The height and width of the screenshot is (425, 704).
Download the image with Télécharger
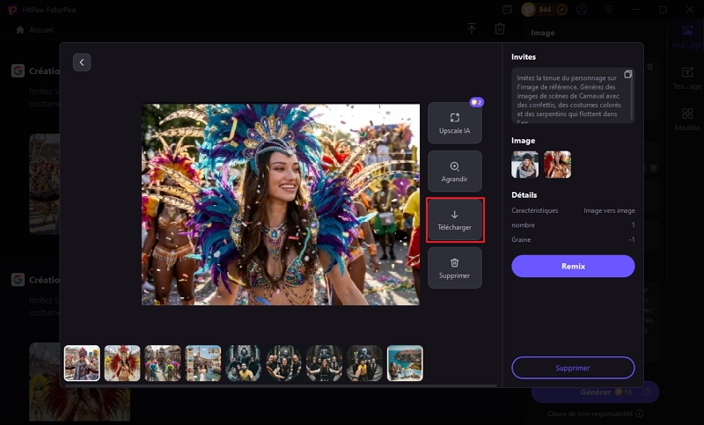454,220
